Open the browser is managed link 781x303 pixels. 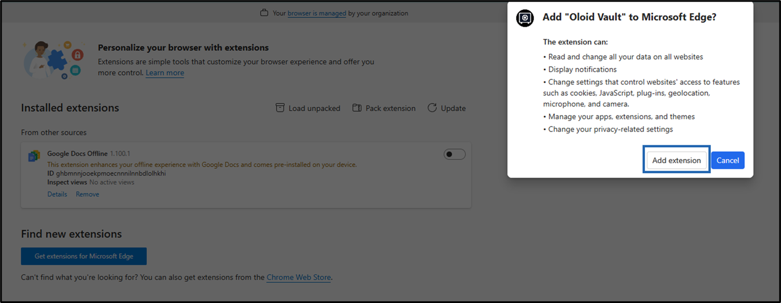pyautogui.click(x=317, y=13)
